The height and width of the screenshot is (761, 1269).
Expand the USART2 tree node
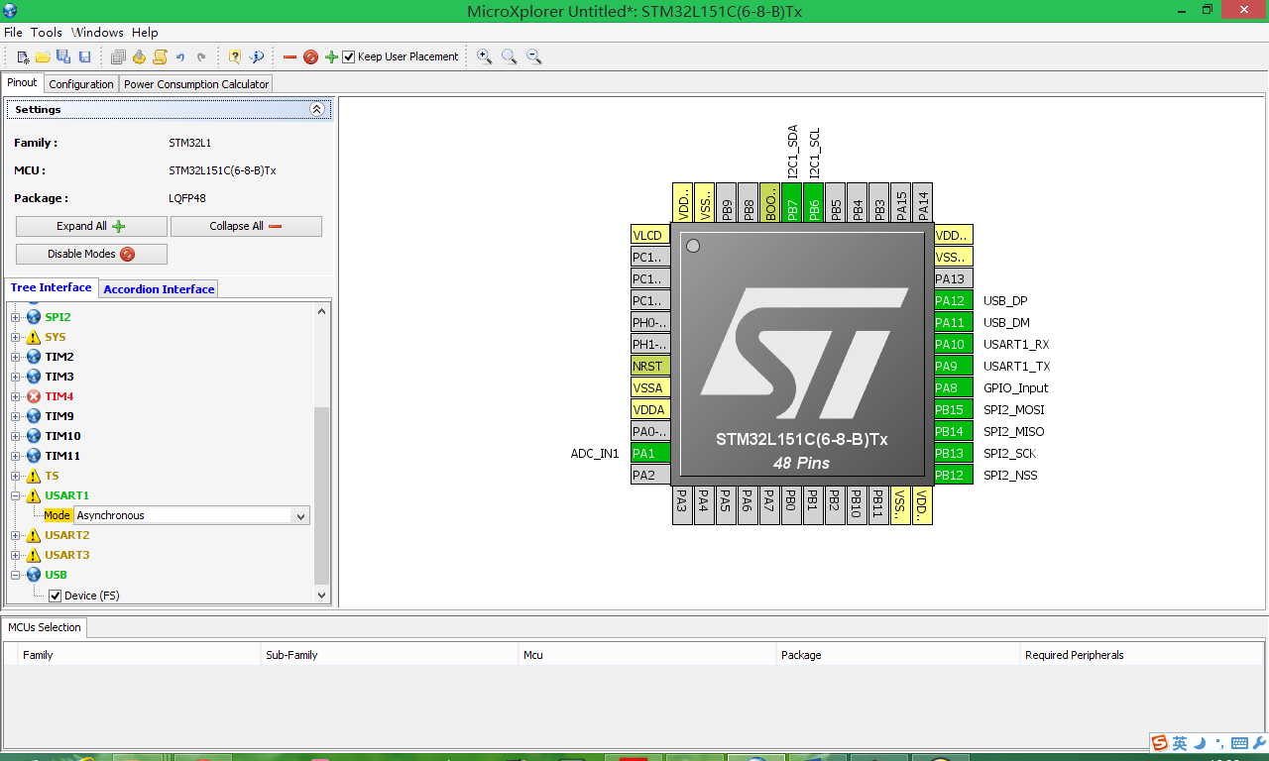16,535
